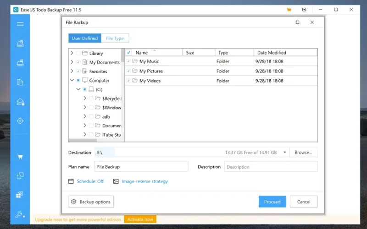
Task: Sort by the Date Modified column header
Action: tap(285, 53)
